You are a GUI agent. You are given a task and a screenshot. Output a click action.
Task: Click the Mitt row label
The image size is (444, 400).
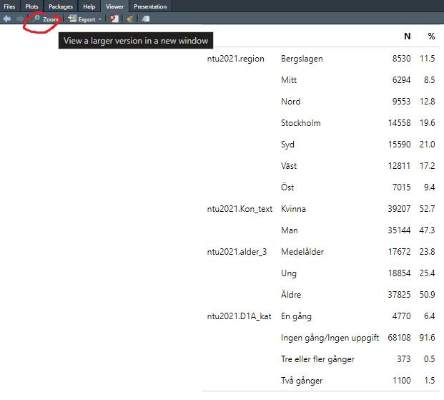tap(289, 80)
